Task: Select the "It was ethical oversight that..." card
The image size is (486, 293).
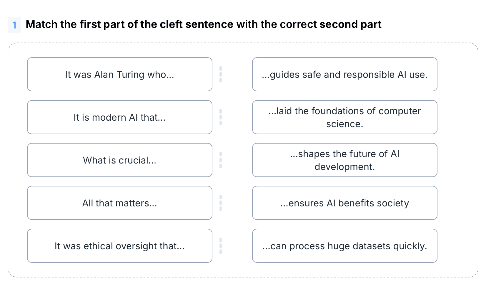Action: [119, 246]
